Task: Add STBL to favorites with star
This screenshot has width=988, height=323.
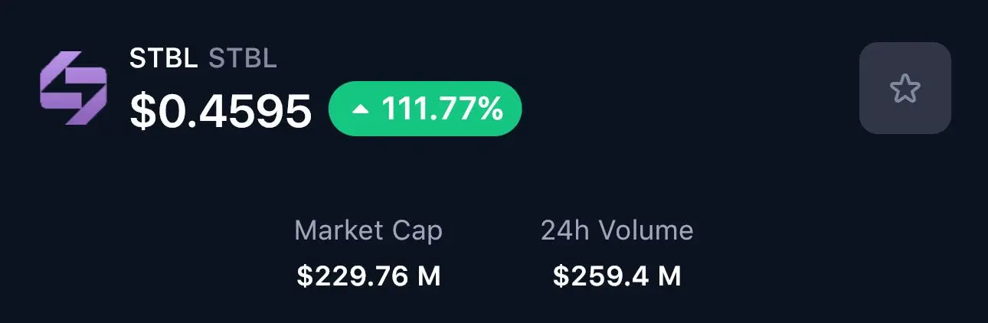Action: [905, 88]
